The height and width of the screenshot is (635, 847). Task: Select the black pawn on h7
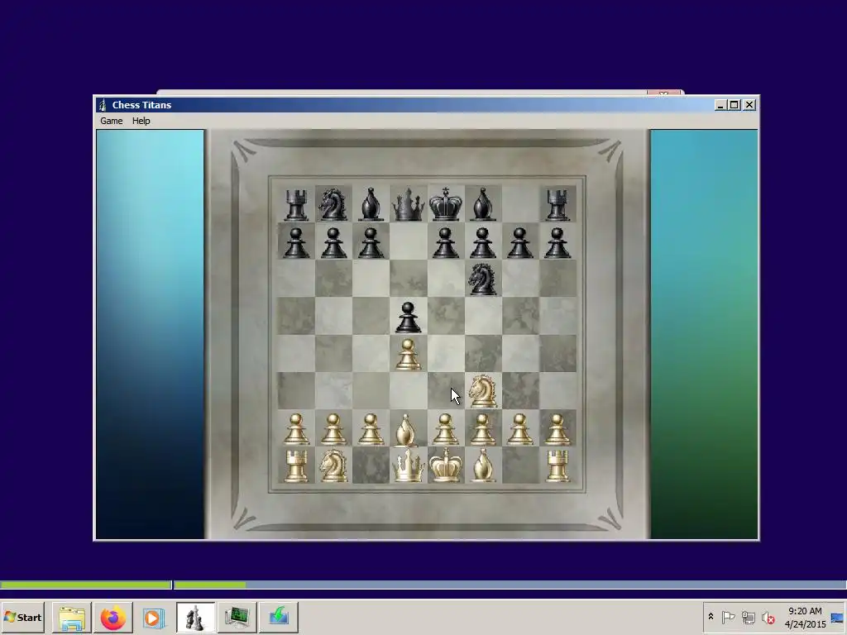[x=557, y=242]
